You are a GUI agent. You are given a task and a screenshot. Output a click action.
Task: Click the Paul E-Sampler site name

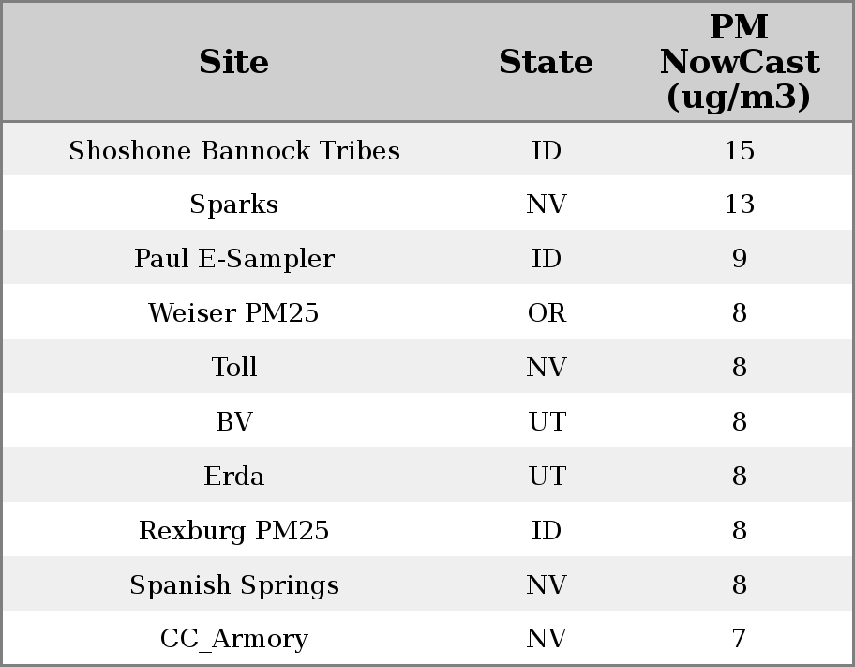point(233,259)
